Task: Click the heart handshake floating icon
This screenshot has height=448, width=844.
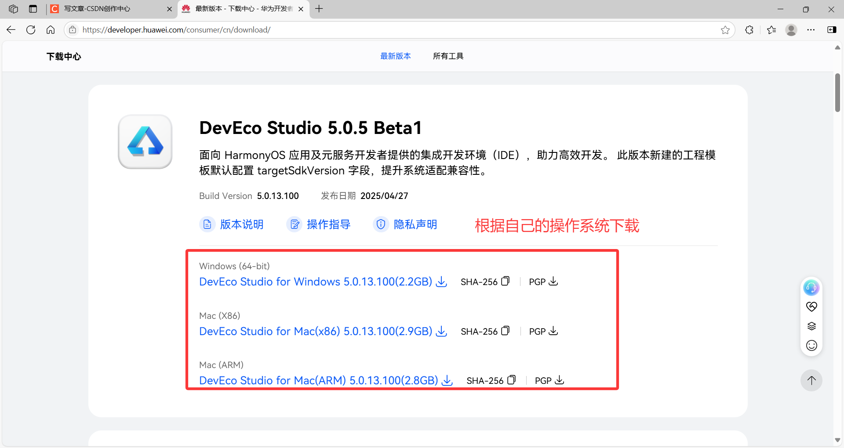Action: (811, 307)
